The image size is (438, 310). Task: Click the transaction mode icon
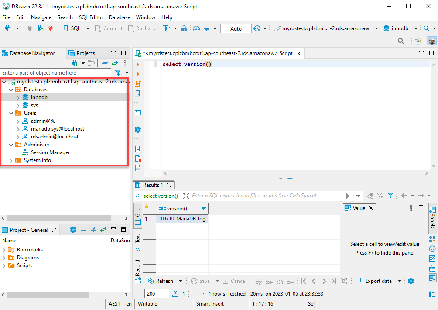pos(166,28)
